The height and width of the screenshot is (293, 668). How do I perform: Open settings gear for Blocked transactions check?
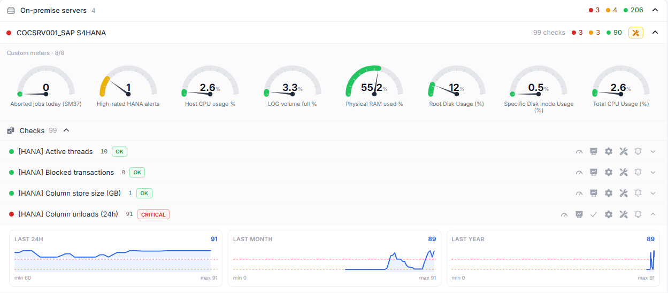pyautogui.click(x=609, y=172)
